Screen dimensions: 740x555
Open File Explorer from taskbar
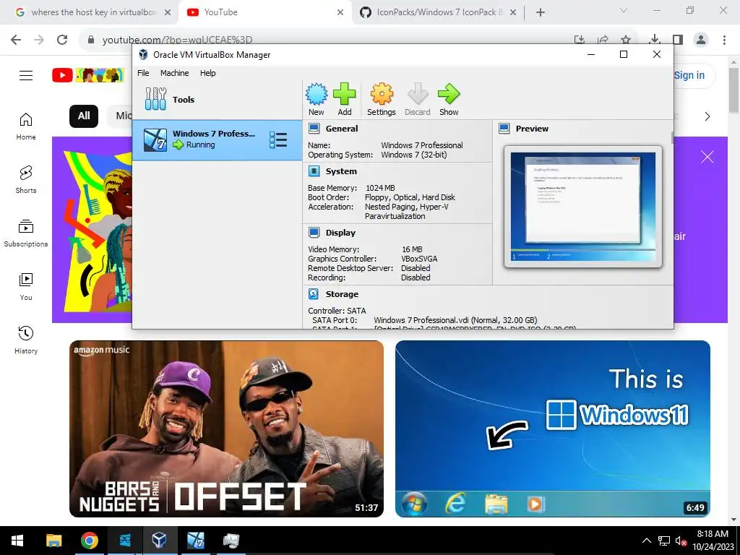coord(53,541)
